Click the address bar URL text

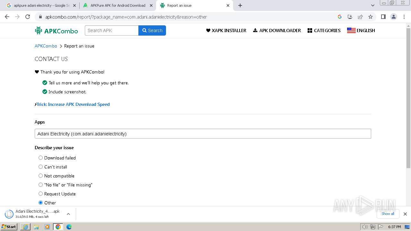[126, 17]
